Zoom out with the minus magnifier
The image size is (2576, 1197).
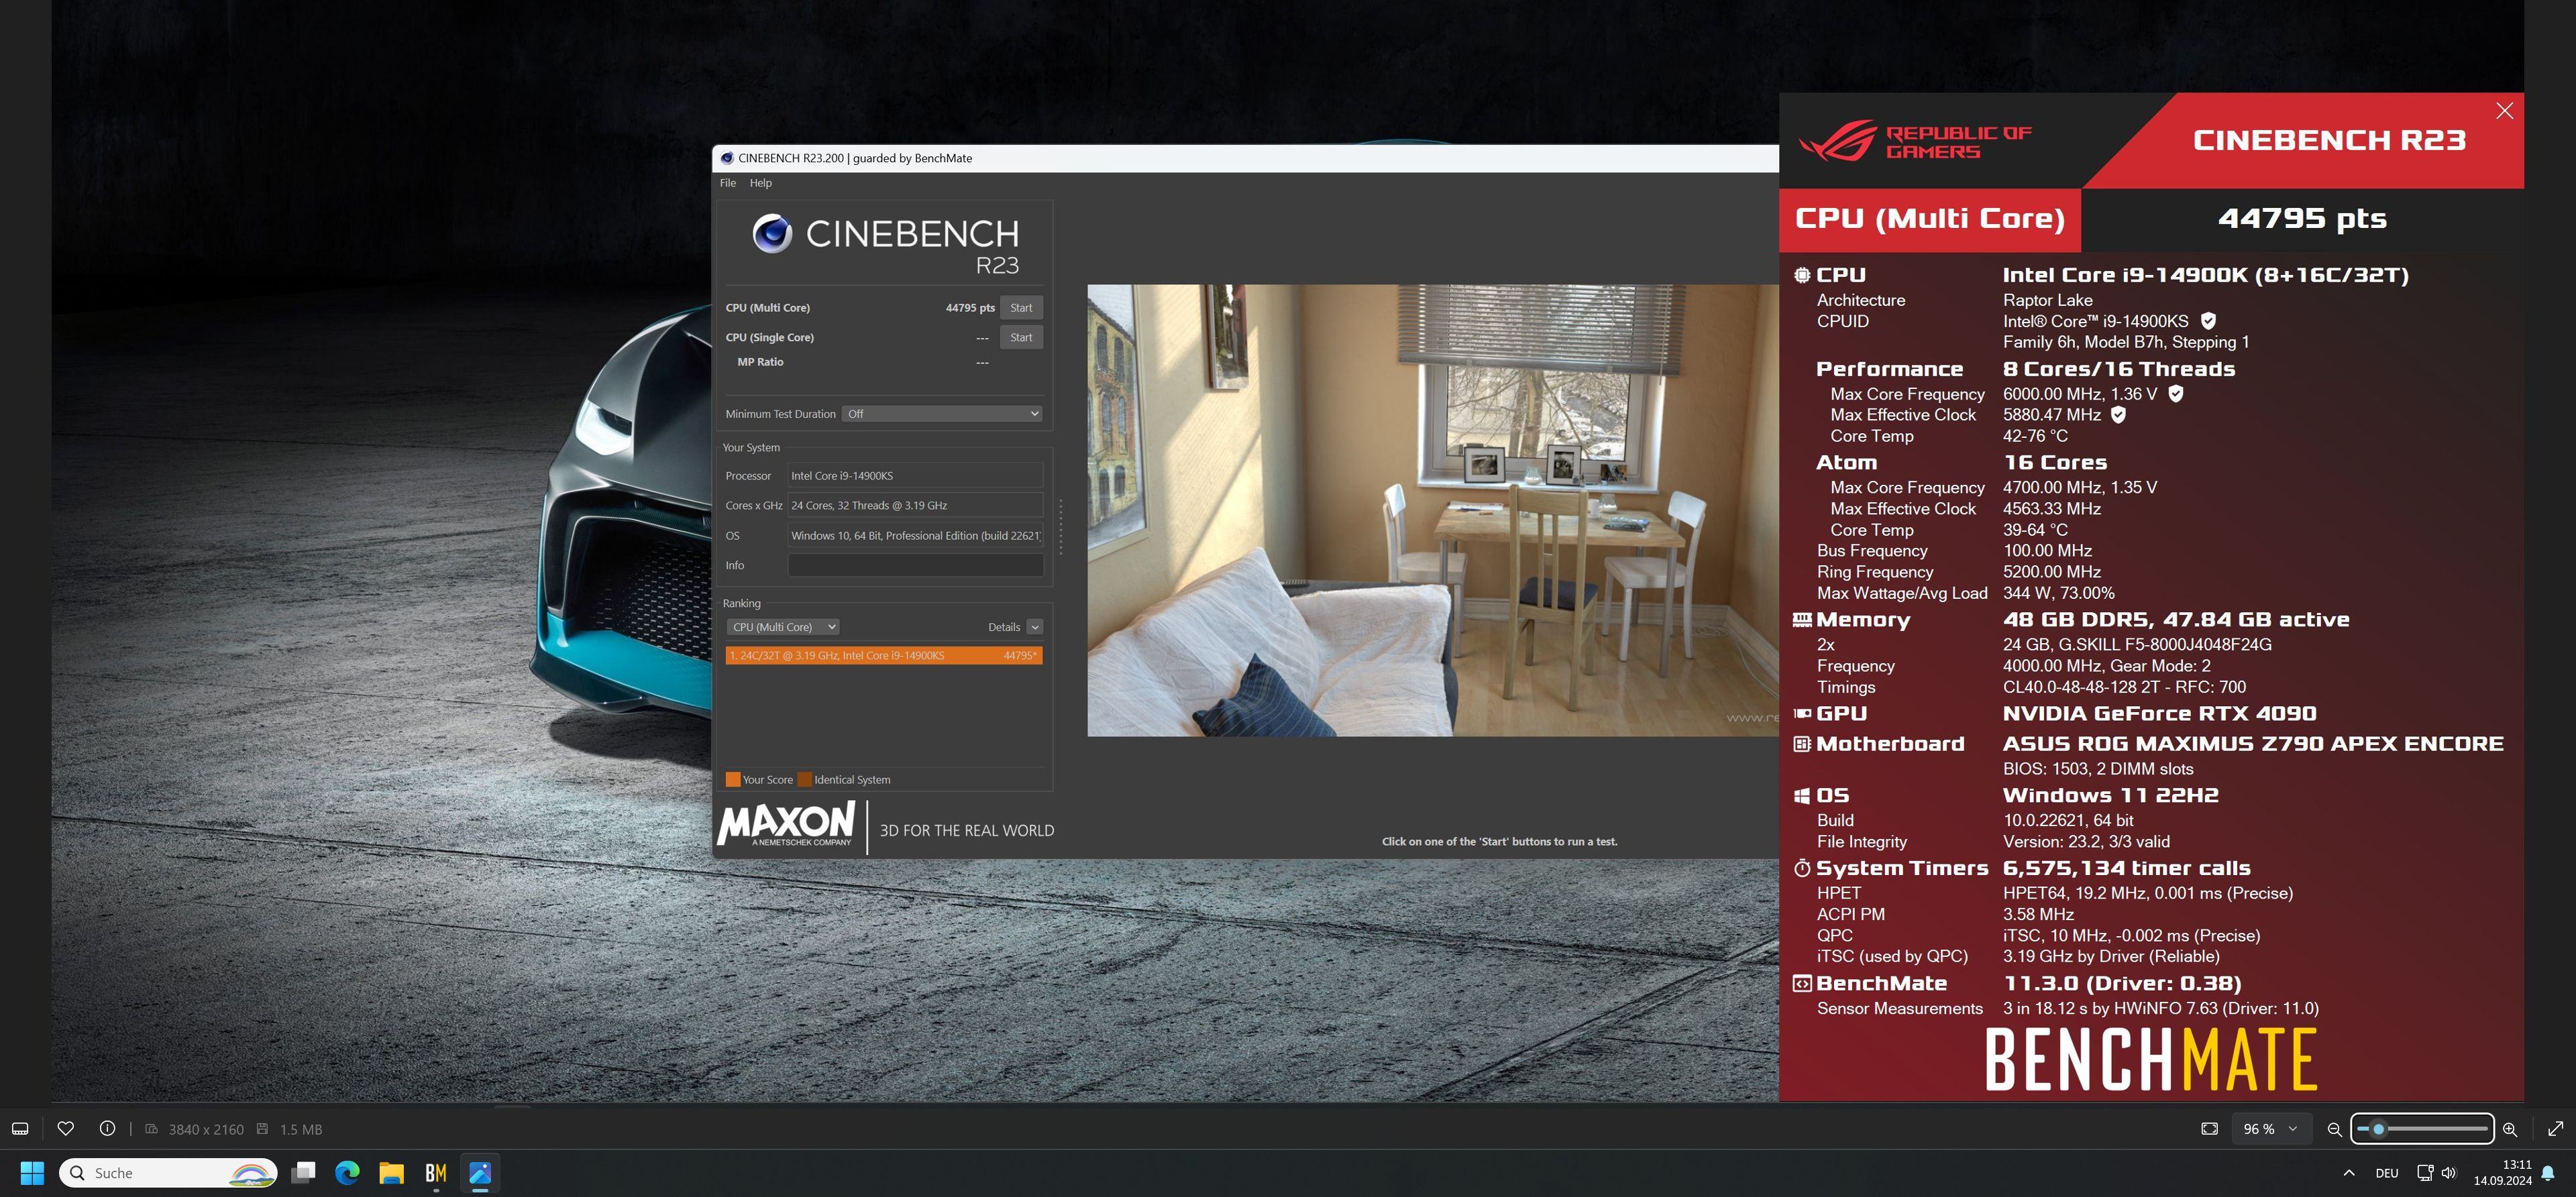point(2334,1129)
